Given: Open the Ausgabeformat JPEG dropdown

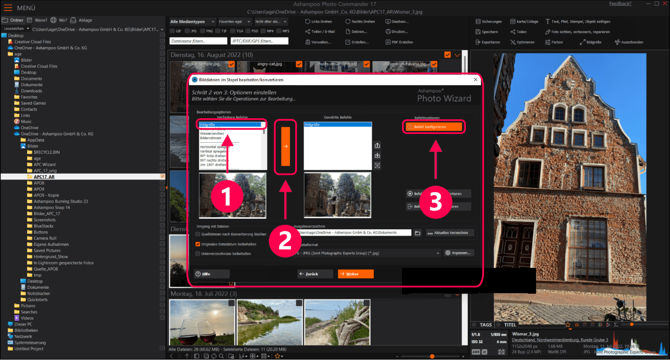Looking at the screenshot, I should pyautogui.click(x=368, y=253).
